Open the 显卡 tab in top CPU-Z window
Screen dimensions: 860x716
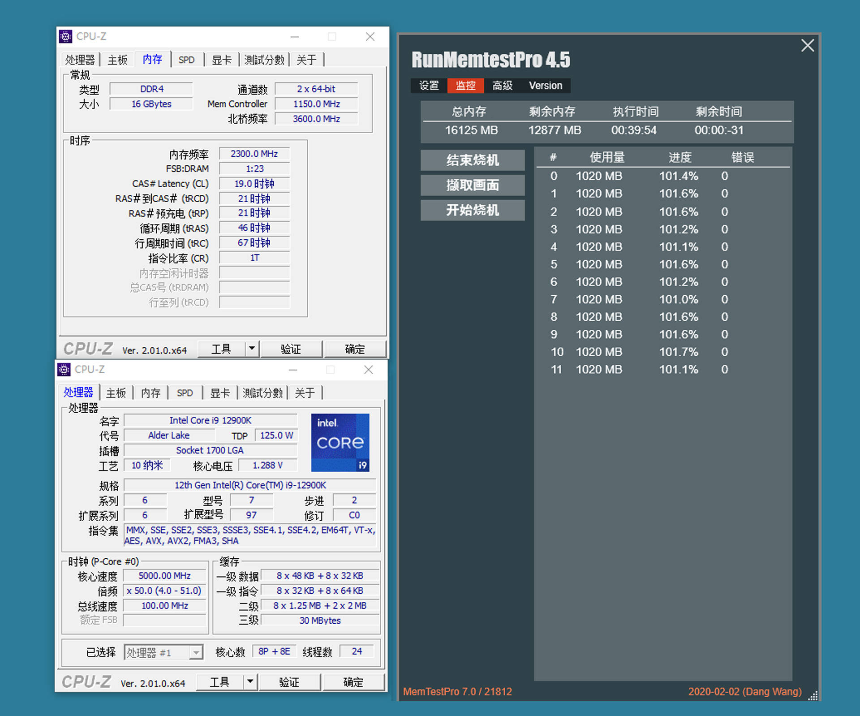click(221, 59)
